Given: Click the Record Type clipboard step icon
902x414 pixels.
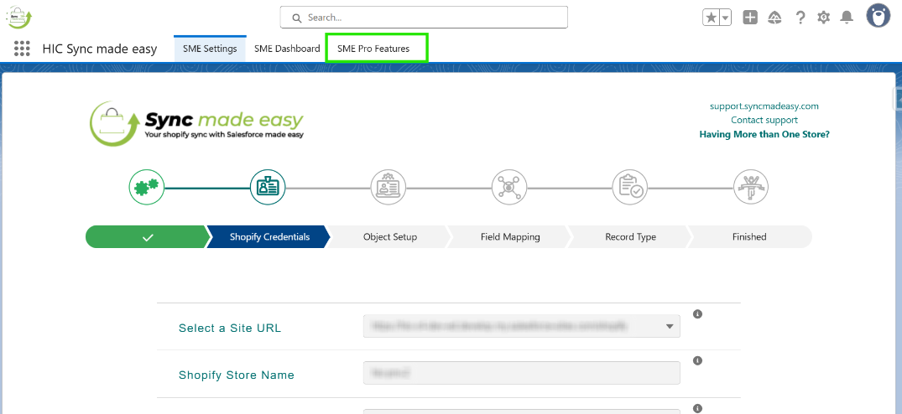Looking at the screenshot, I should [630, 187].
